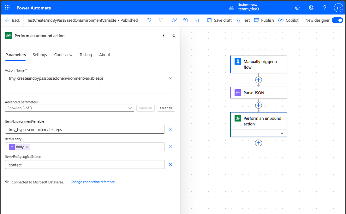346x214 pixels.
Task: Click the Help question mark icon
Action: tap(325, 8)
